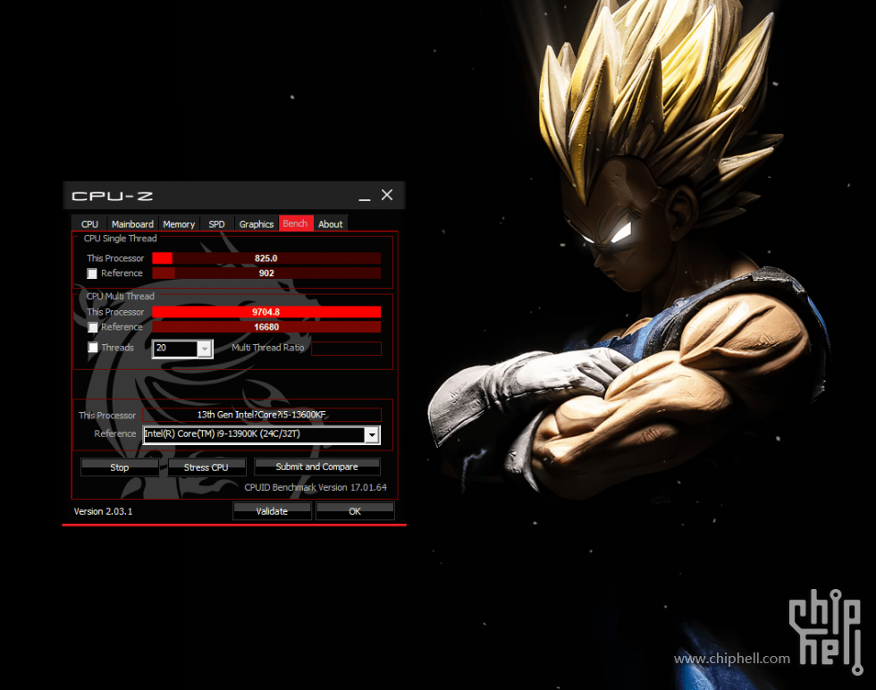Viewport: 876px width, 690px height.
Task: Open the Mainboard tab
Action: [132, 224]
